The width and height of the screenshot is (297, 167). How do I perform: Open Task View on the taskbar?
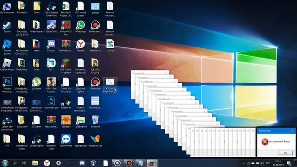[x=24, y=163]
